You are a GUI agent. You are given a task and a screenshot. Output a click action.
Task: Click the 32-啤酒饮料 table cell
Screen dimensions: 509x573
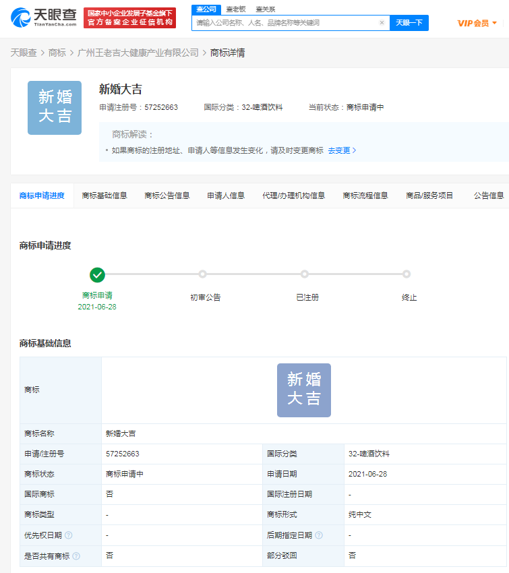click(x=425, y=454)
